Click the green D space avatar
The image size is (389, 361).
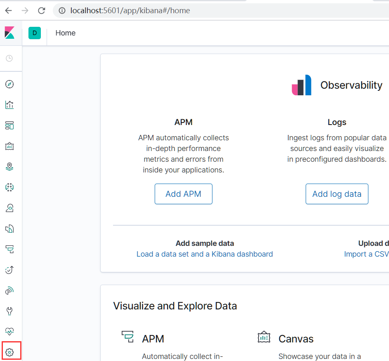pos(35,33)
